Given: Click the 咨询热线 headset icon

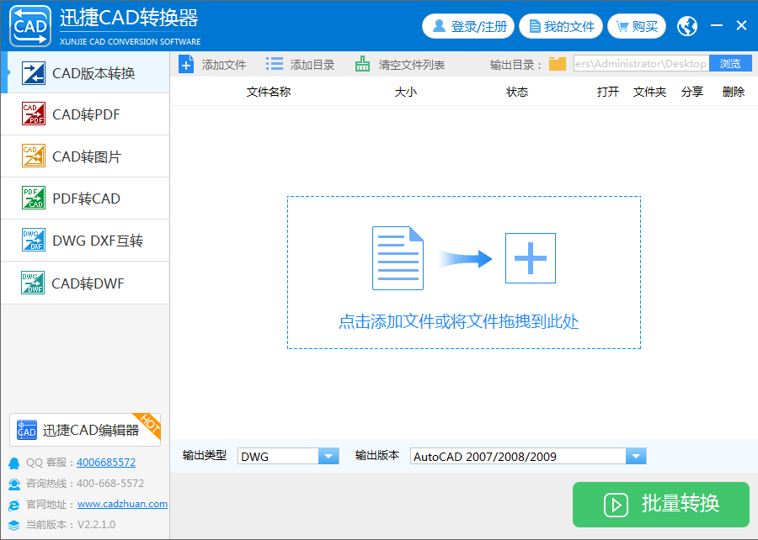Looking at the screenshot, I should pos(14,484).
